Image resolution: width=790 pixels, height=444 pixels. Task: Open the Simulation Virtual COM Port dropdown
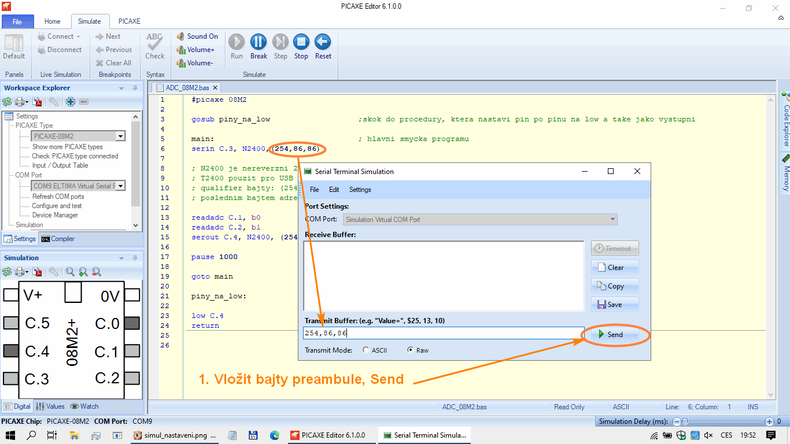612,220
